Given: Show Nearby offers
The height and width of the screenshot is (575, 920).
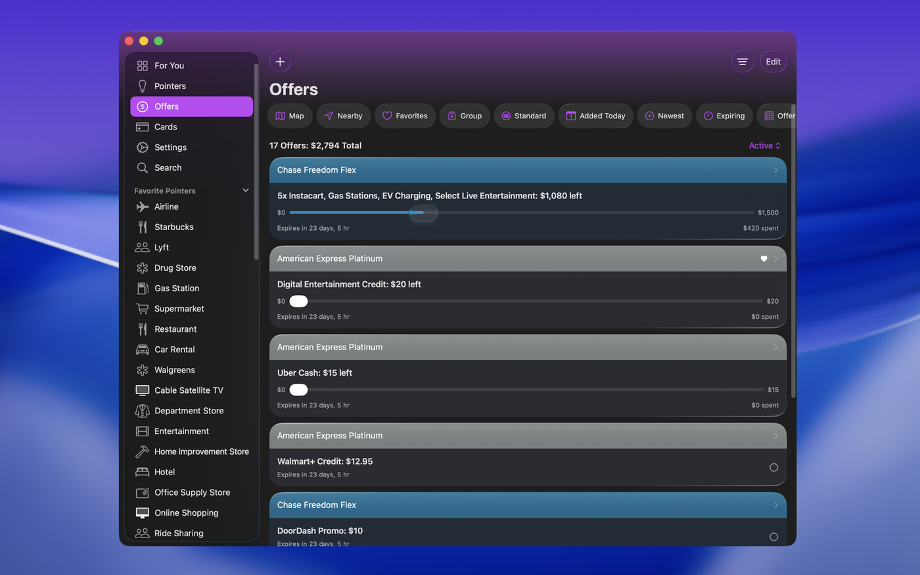Looking at the screenshot, I should click(343, 116).
